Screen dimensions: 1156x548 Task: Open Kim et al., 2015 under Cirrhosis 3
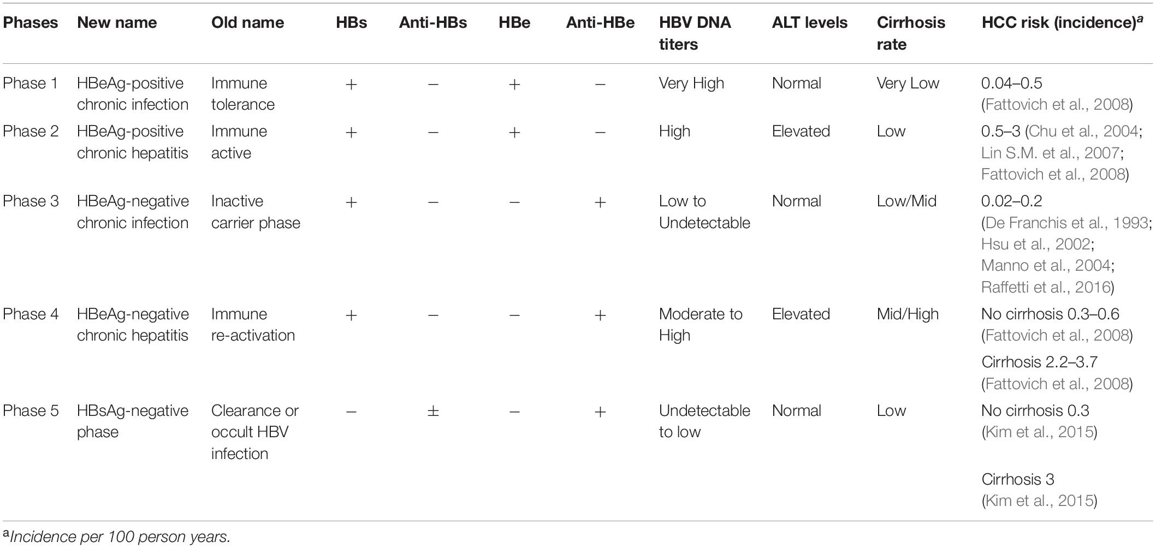(x=1040, y=501)
